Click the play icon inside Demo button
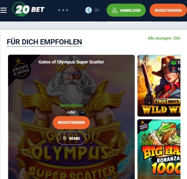 coord(65,138)
